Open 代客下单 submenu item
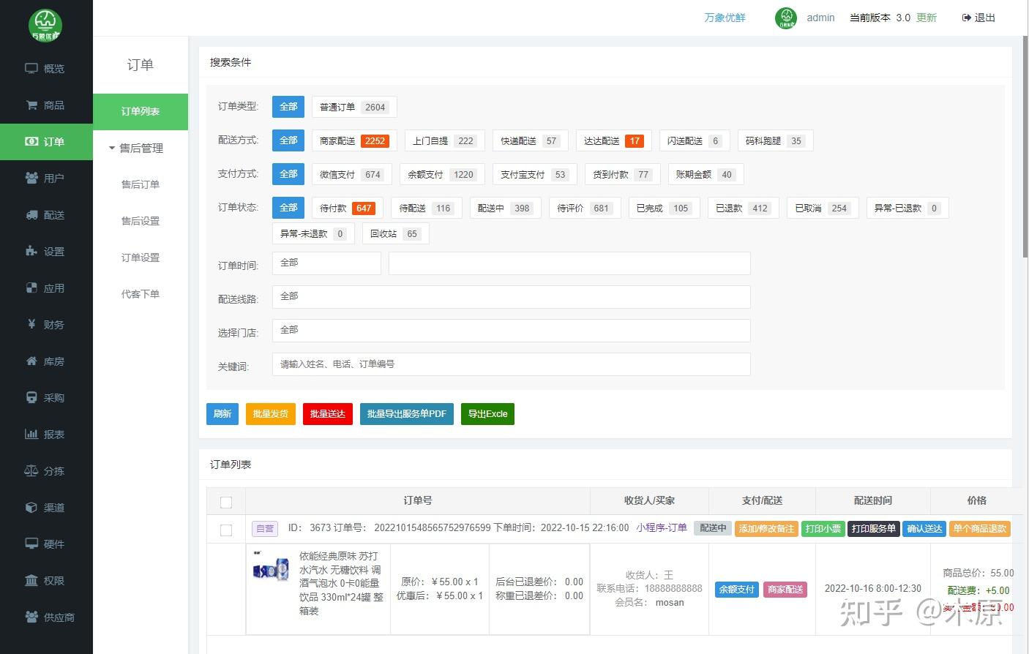This screenshot has height=654, width=1029. pos(141,294)
